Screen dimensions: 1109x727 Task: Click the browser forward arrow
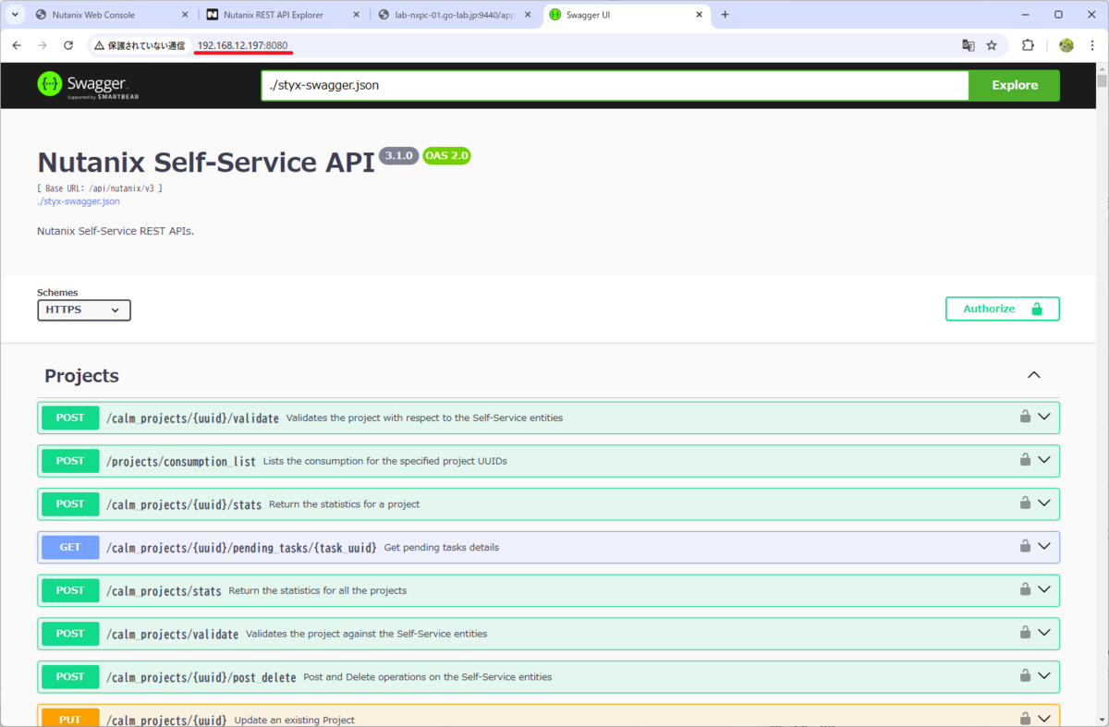[43, 45]
